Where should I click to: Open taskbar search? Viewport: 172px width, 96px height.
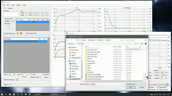click(6, 94)
